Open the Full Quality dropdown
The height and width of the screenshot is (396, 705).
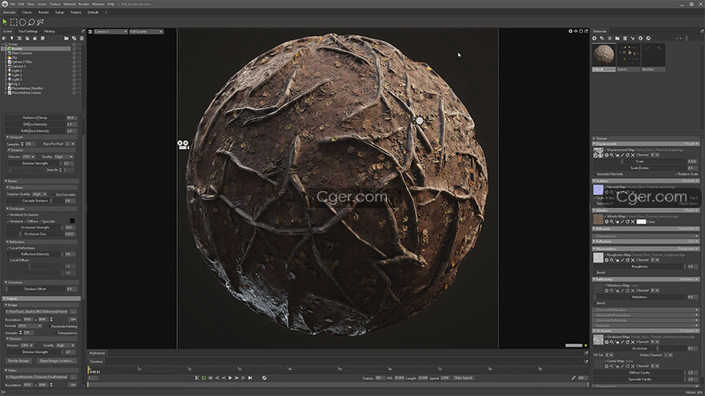146,31
